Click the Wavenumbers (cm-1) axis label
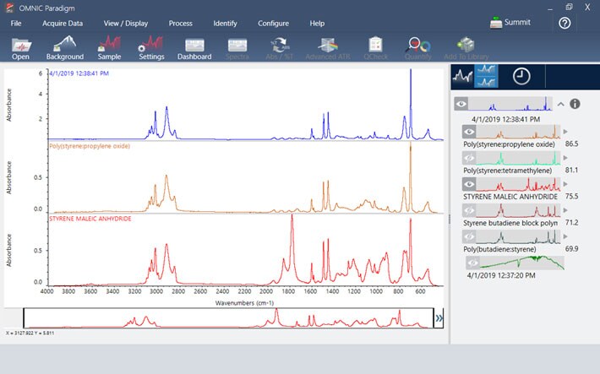Viewport: 600px width, 374px height. (x=244, y=303)
